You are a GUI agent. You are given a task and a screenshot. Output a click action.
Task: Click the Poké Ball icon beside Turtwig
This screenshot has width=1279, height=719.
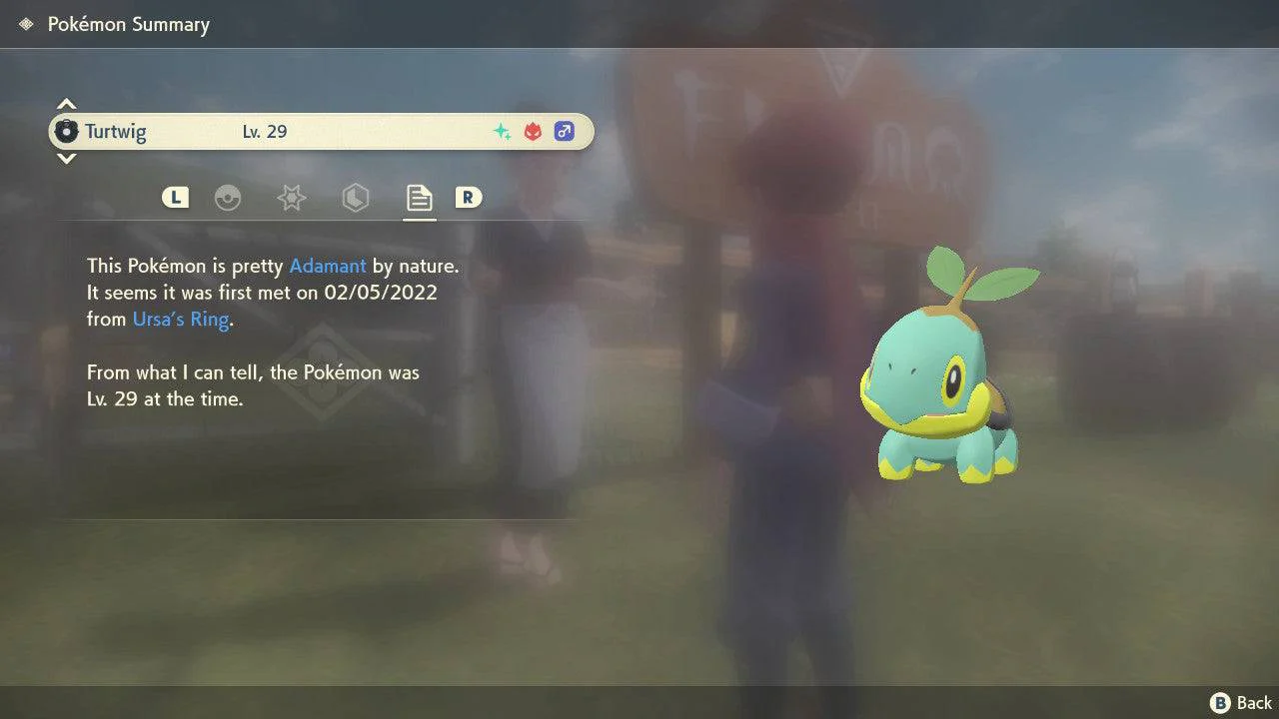[66, 132]
